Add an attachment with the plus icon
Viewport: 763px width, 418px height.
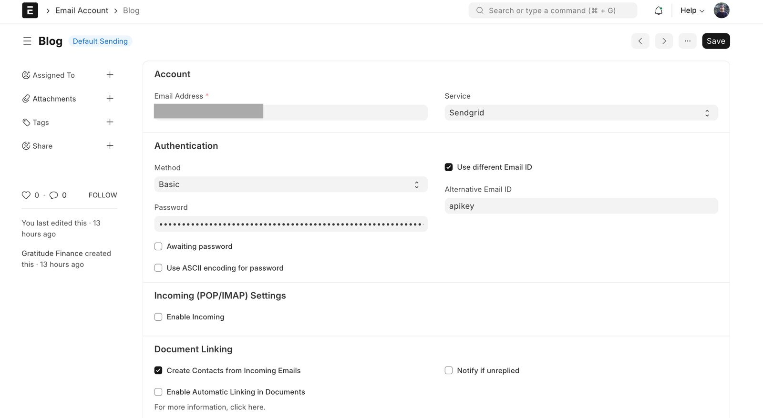[x=110, y=98]
